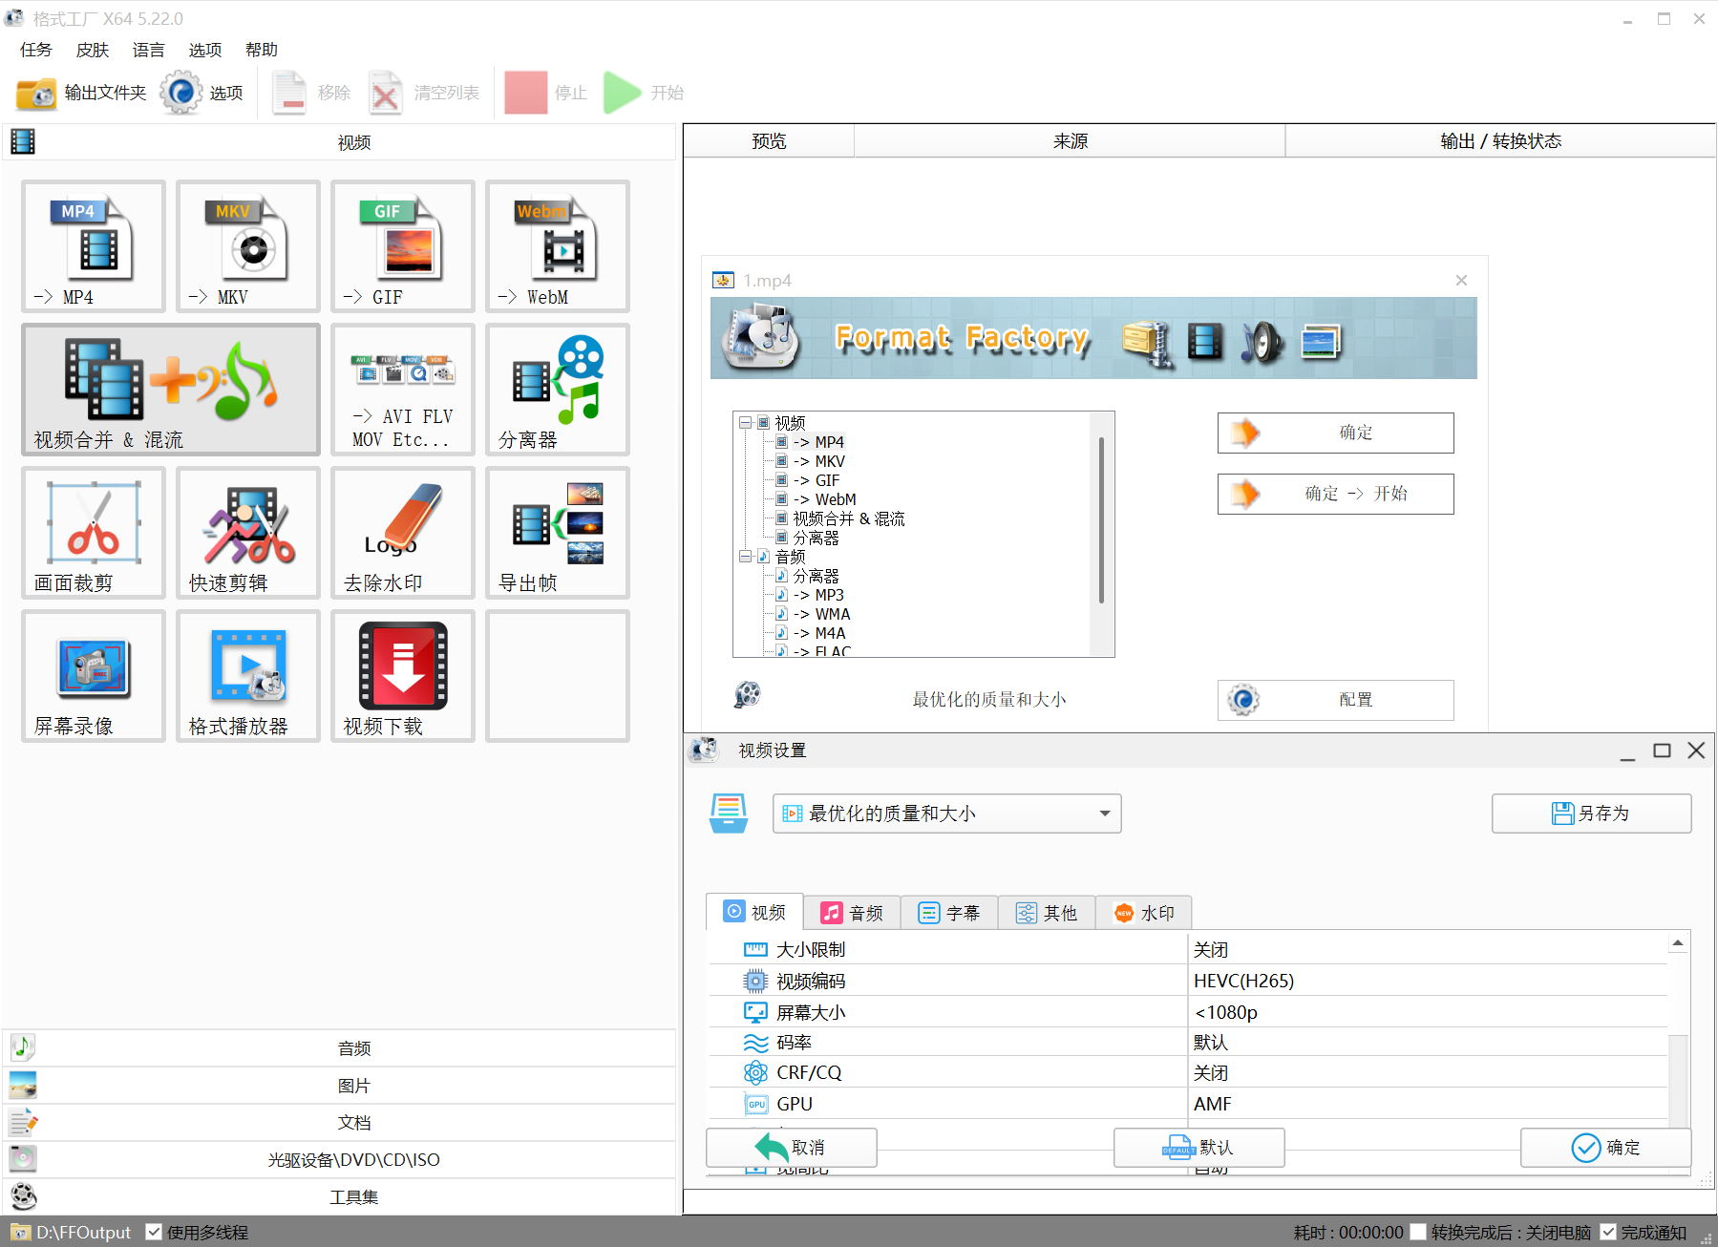Click the film strip icon in banner
Screen dimensions: 1718x1247
point(1205,342)
